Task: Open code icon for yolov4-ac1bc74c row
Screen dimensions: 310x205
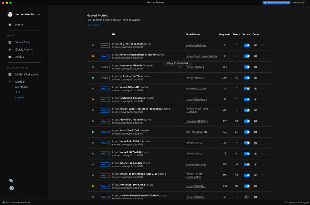Action: click(x=255, y=78)
